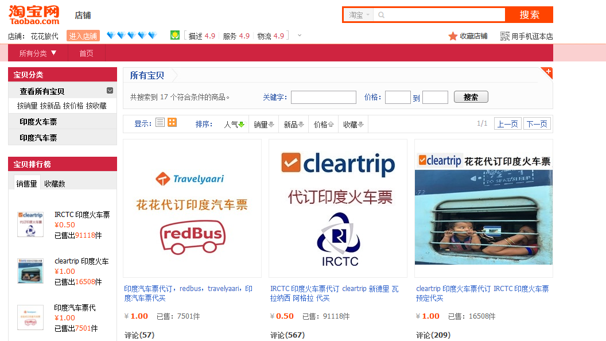Sort by 按收藏 in sidebar
This screenshot has height=341, width=606.
96,106
